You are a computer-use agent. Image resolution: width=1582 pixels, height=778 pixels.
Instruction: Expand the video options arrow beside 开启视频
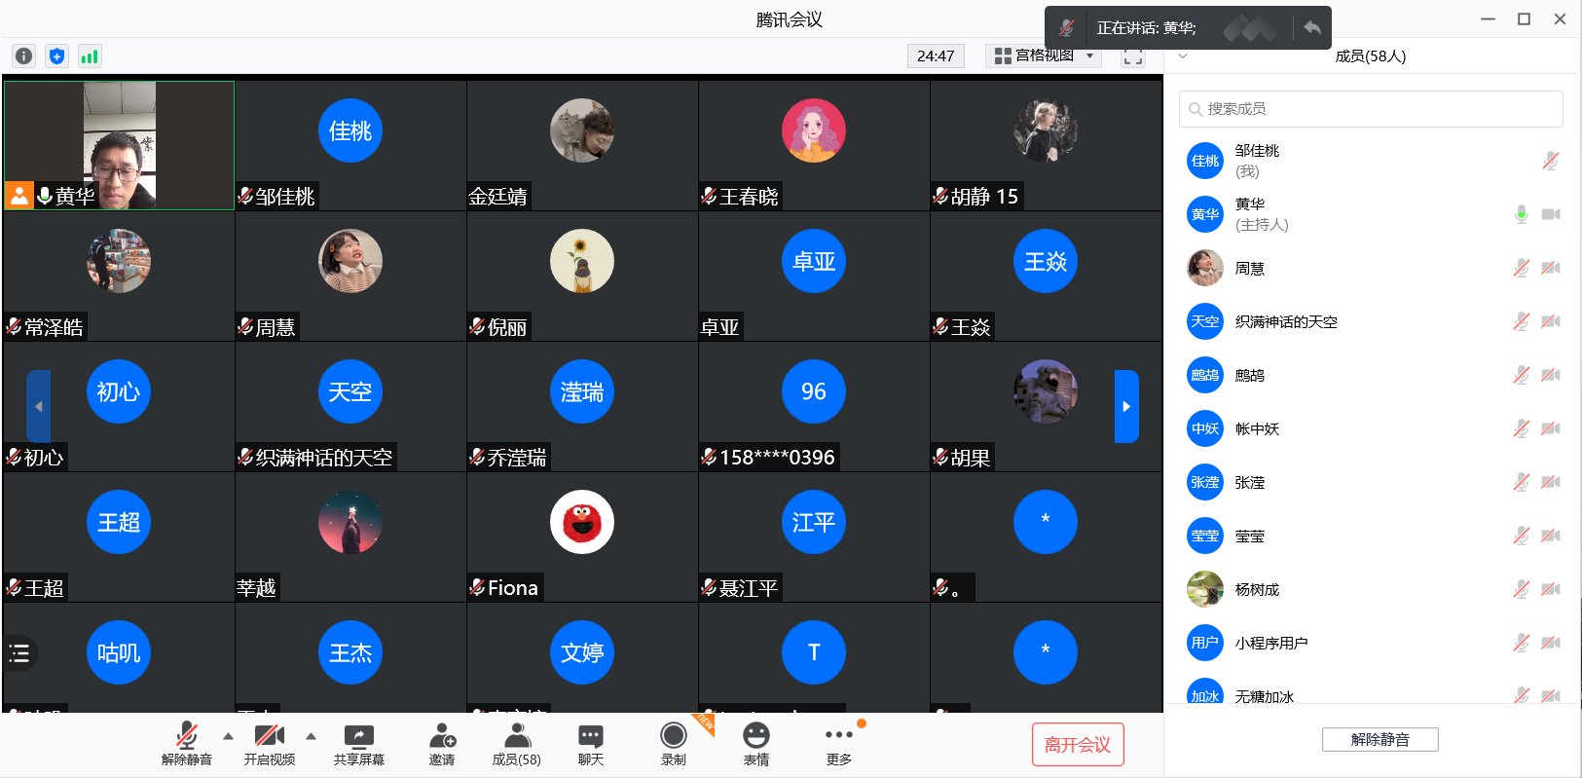[312, 736]
